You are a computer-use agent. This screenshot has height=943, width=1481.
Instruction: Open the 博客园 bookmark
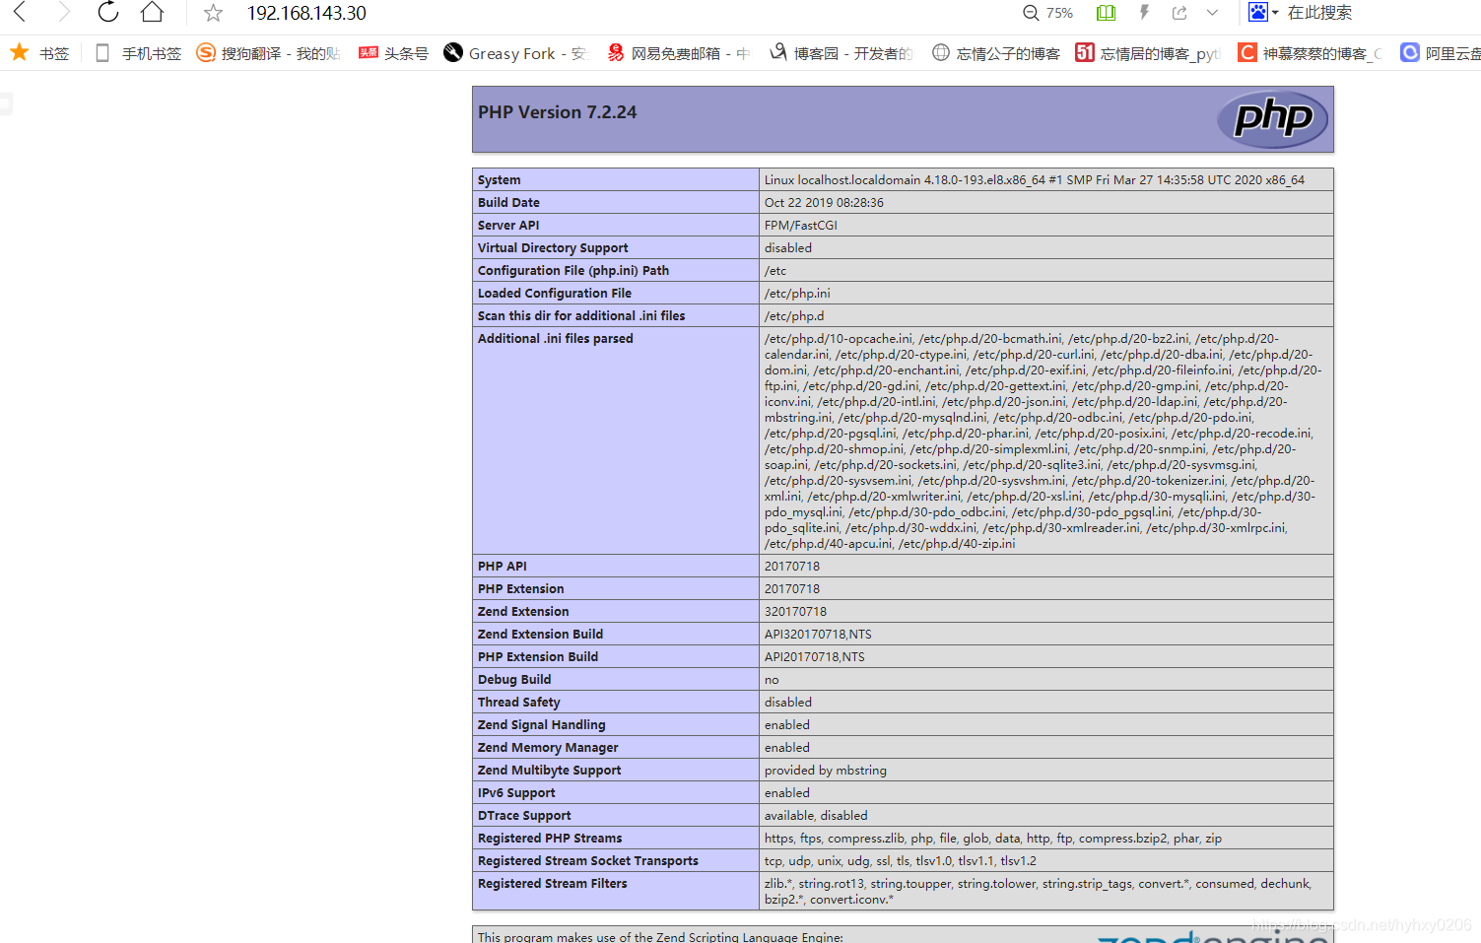841,53
